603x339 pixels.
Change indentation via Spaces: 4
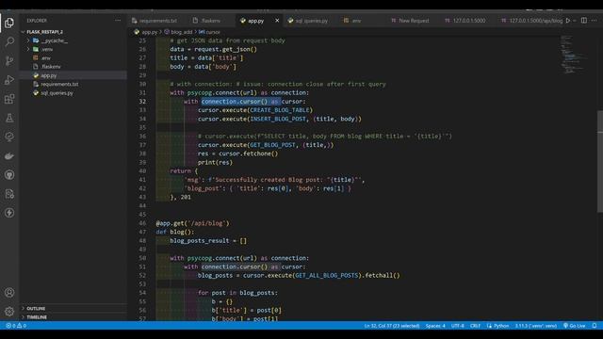coord(435,326)
